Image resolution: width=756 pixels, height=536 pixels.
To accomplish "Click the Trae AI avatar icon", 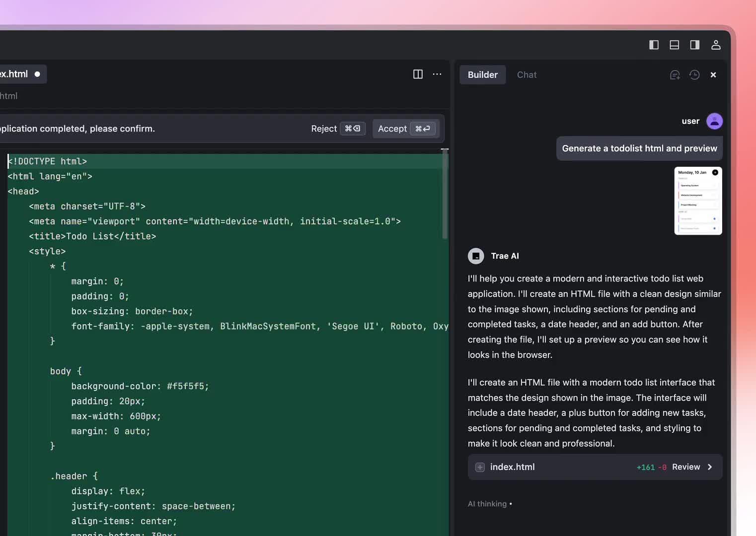I will 476,256.
